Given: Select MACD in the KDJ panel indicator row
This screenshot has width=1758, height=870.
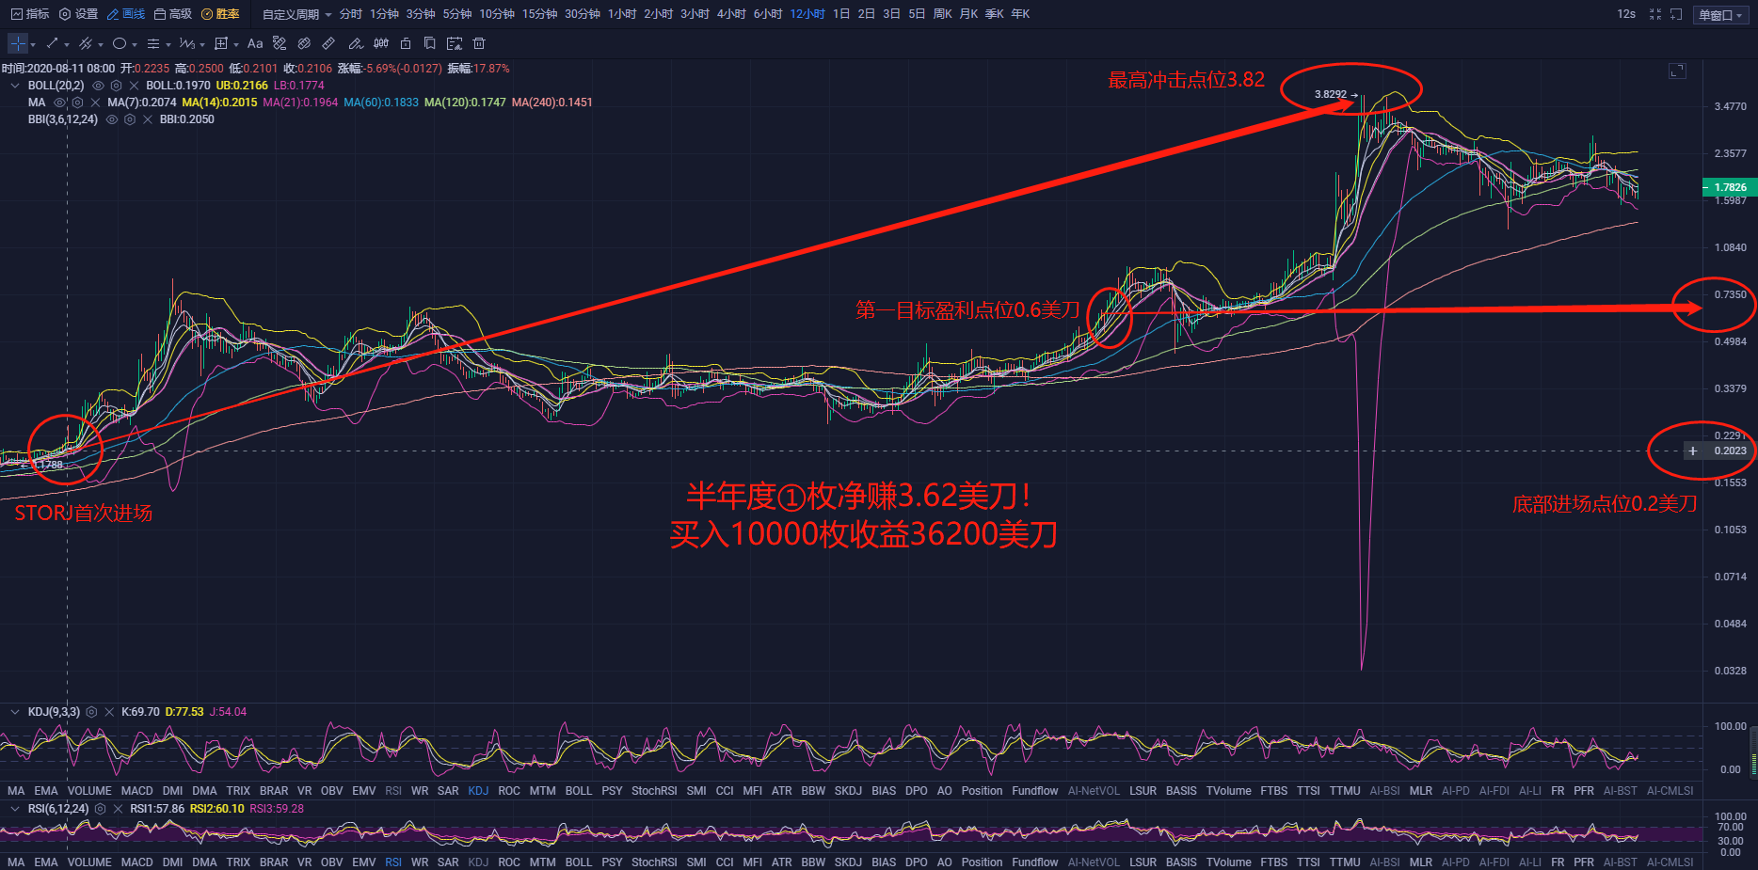Looking at the screenshot, I should coord(136,791).
